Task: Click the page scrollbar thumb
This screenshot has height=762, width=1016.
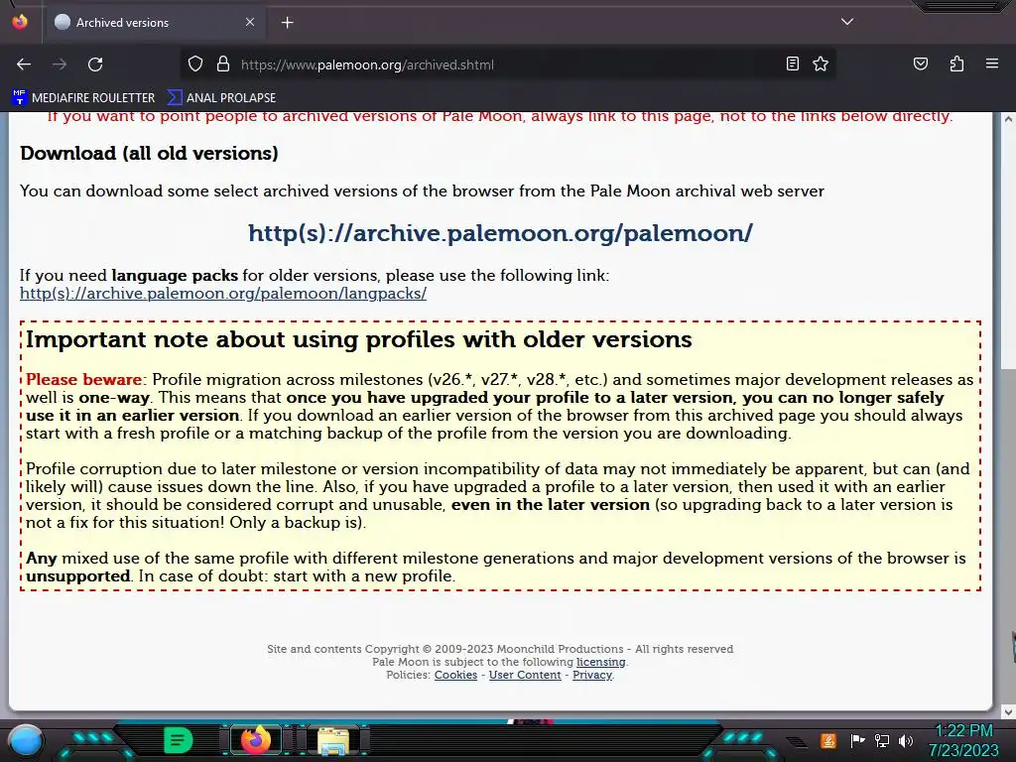Action: point(1008,246)
